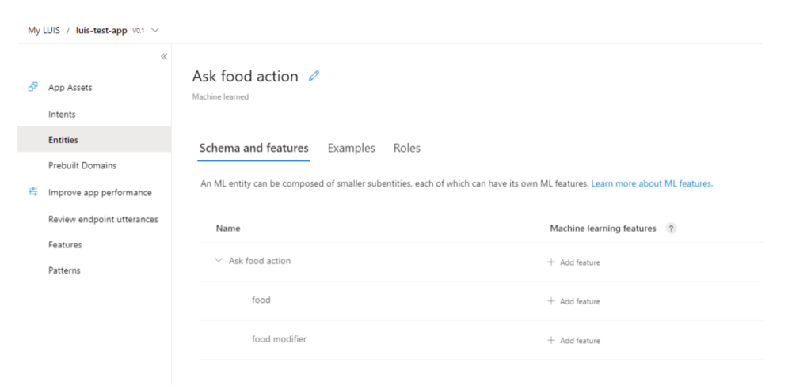The height and width of the screenshot is (385, 811).
Task: Open Intents in the sidebar
Action: 62,114
